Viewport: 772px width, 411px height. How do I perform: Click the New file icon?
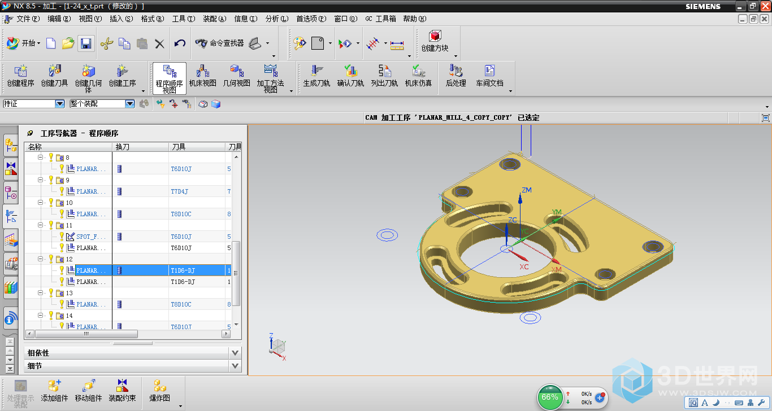click(51, 43)
